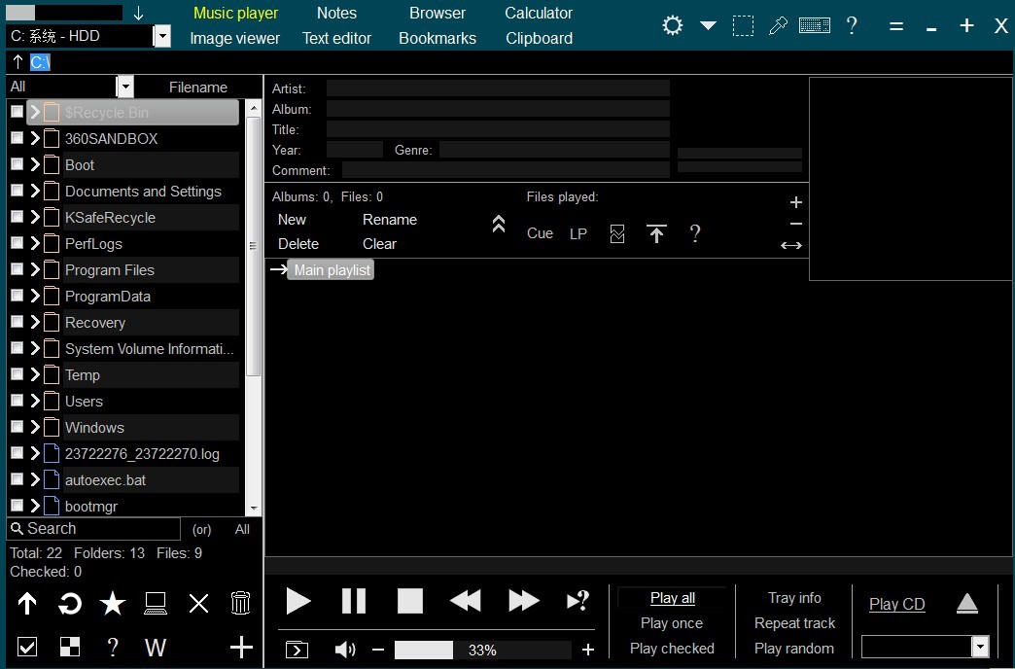Tick the checkbox for Windows folder
This screenshot has width=1015, height=669.
click(x=17, y=427)
